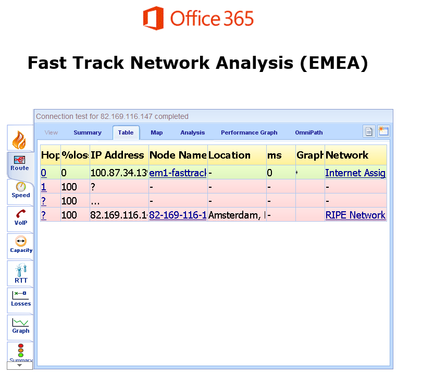Switch to the Map tab
Viewport: 422px width, 375px height.
coord(156,132)
